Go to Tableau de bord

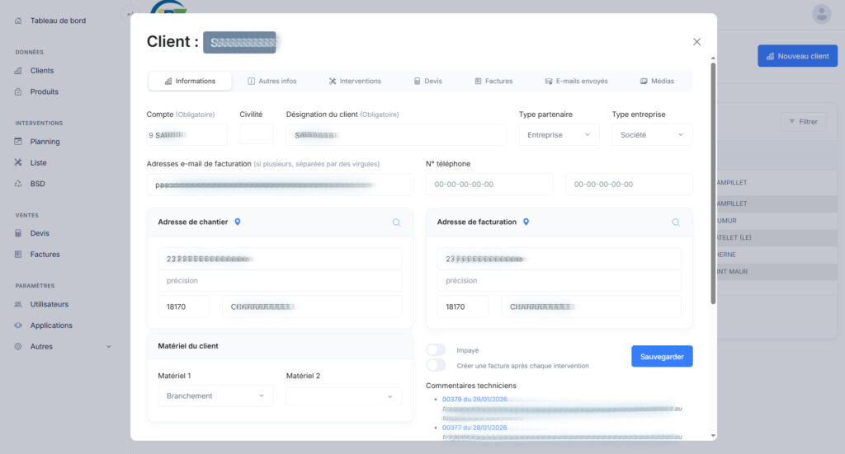[57, 21]
